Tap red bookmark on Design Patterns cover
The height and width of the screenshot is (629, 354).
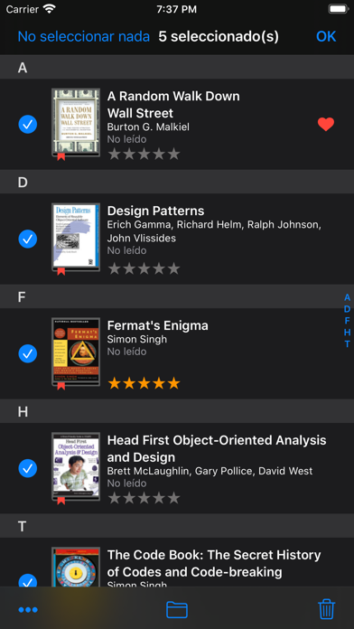[61, 272]
